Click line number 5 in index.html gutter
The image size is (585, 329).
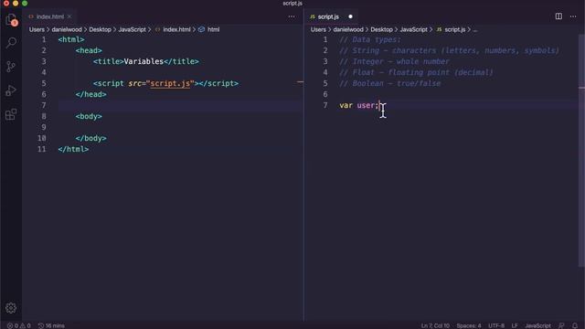click(44, 83)
